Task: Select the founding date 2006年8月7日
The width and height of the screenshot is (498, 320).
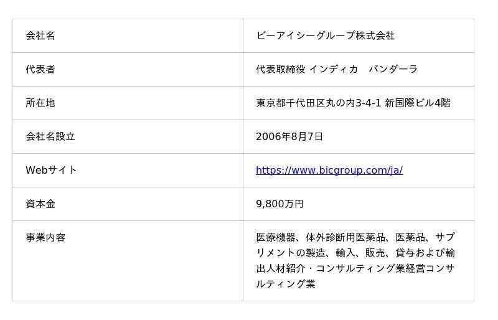Action: 289,137
